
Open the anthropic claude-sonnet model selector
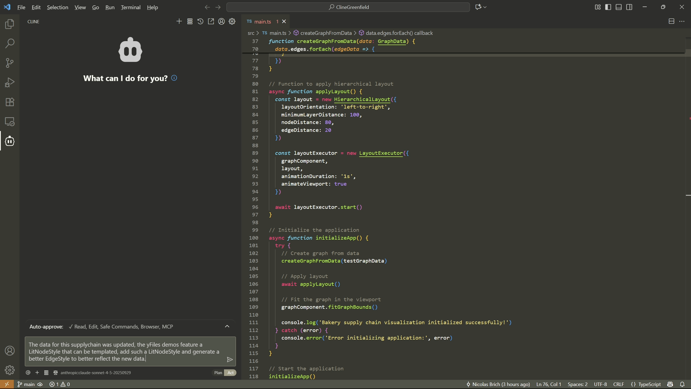click(x=95, y=373)
